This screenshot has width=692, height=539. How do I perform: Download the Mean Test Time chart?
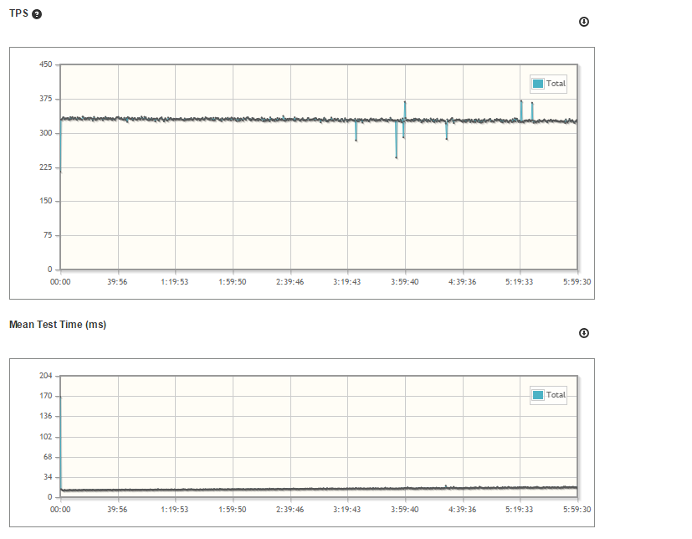click(583, 333)
